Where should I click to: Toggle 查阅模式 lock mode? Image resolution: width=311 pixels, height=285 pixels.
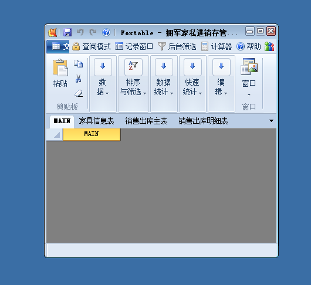pyautogui.click(x=91, y=46)
